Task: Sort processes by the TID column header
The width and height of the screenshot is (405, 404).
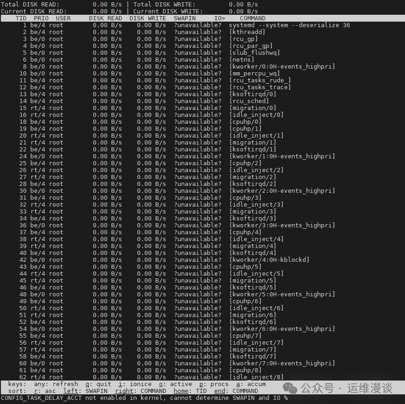Action: coord(20,18)
